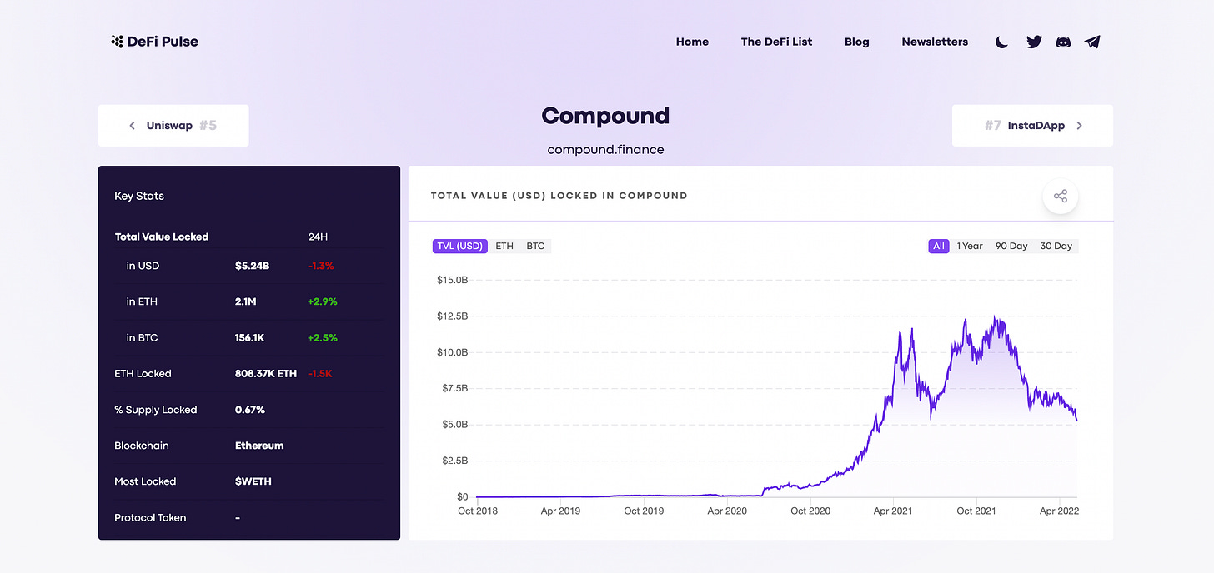Click the $5.24B USD value
The image size is (1214, 573).
(253, 266)
